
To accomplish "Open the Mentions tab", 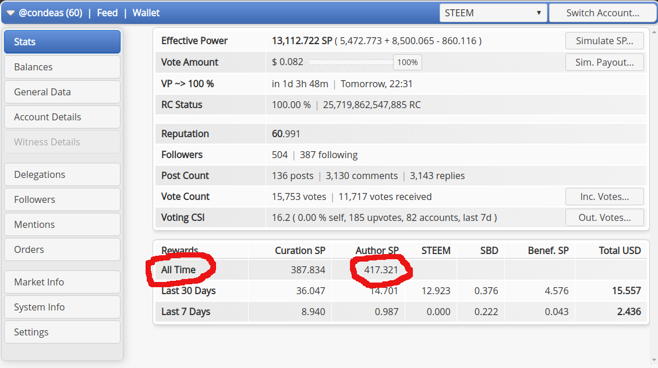I will [x=62, y=224].
